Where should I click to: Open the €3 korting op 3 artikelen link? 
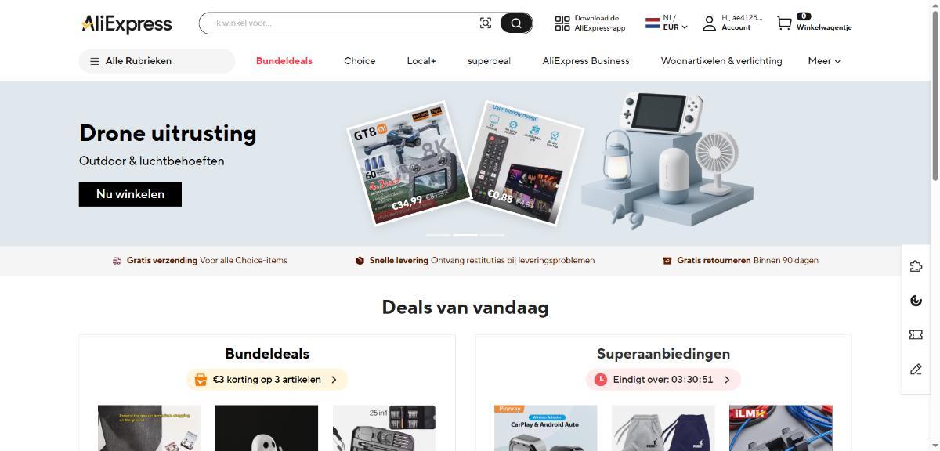coord(267,380)
